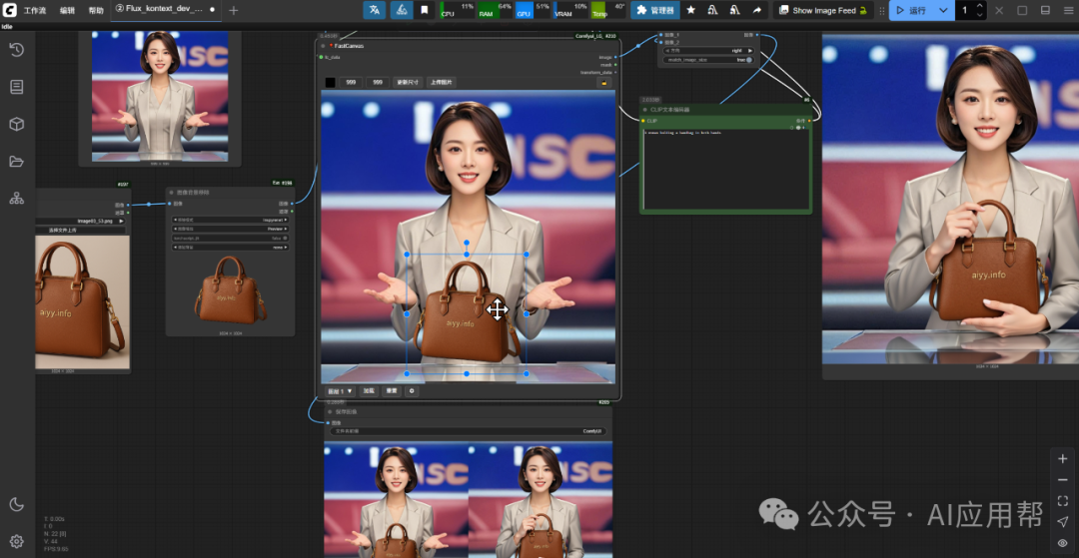1079x558 pixels.
Task: Open the Preview option dropdown
Action: tap(231, 229)
